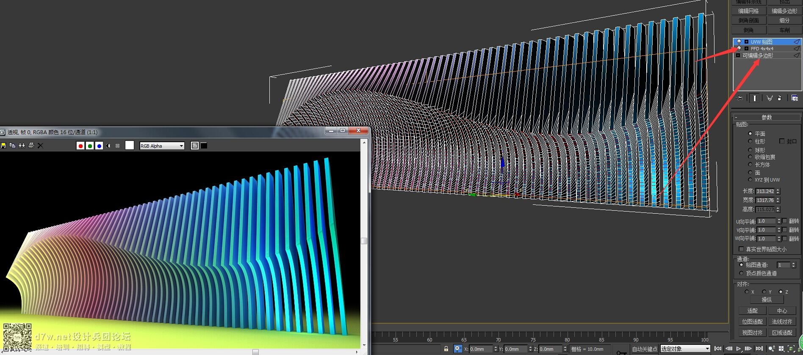Collapse the 参数 rollout
The height and width of the screenshot is (355, 803).
pos(767,117)
